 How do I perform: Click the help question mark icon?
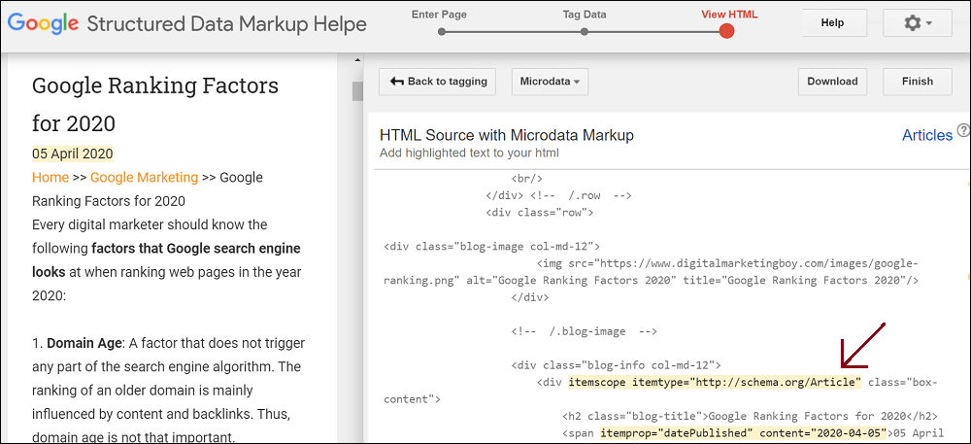[963, 130]
